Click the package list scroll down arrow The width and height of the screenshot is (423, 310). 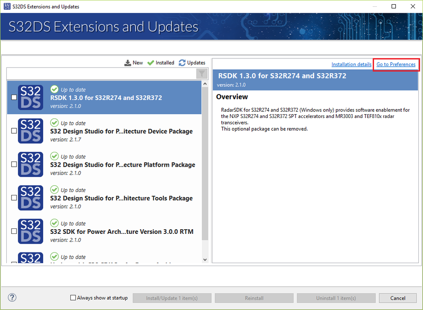point(205,260)
